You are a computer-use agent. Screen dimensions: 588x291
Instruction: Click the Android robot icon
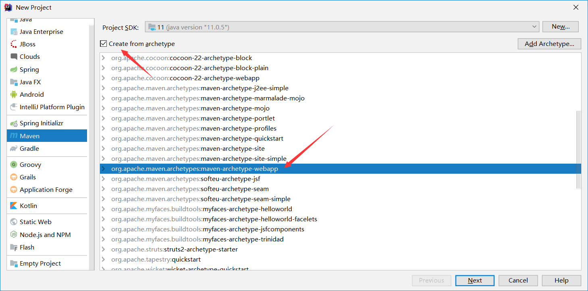click(x=14, y=95)
